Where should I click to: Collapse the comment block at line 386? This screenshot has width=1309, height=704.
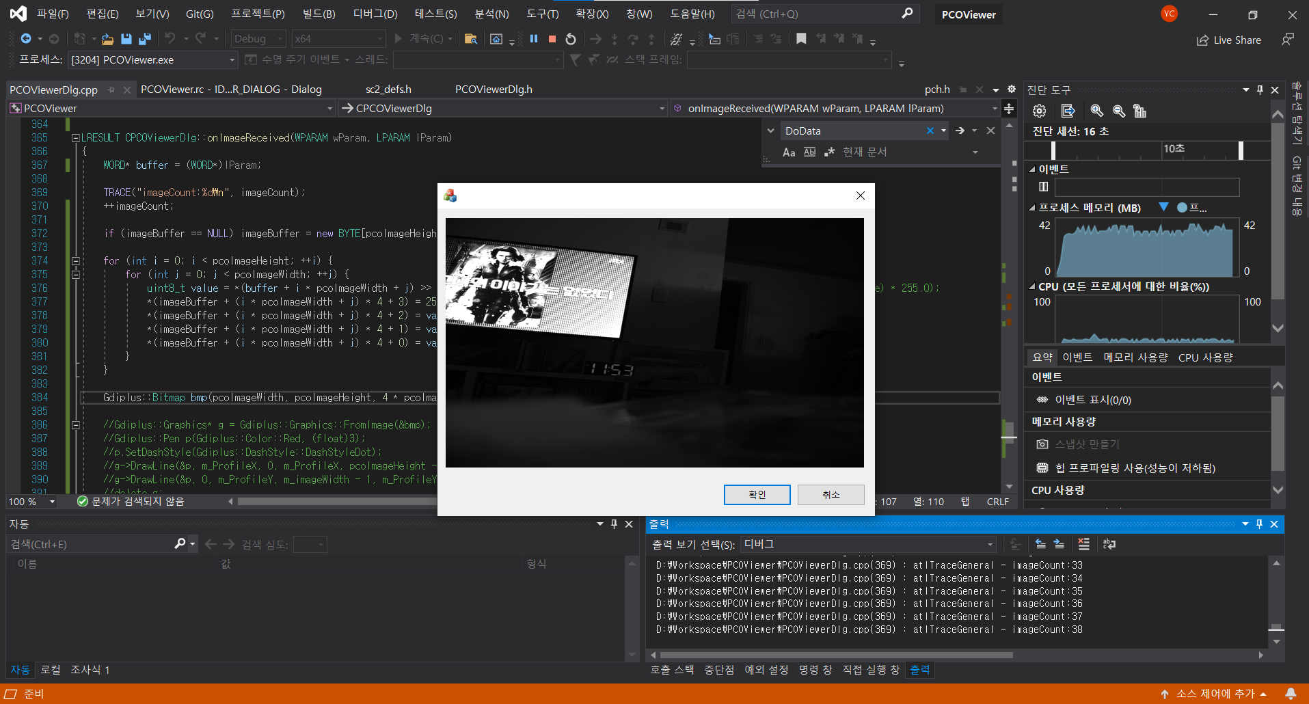click(76, 425)
